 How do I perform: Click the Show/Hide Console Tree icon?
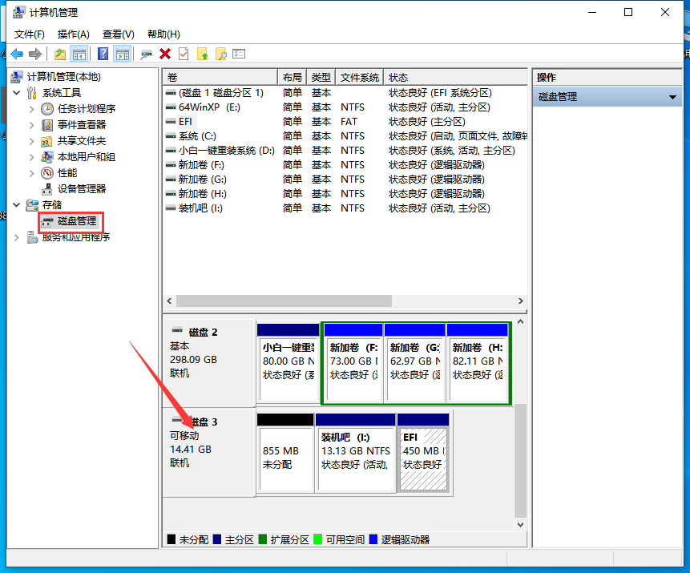pyautogui.click(x=79, y=54)
